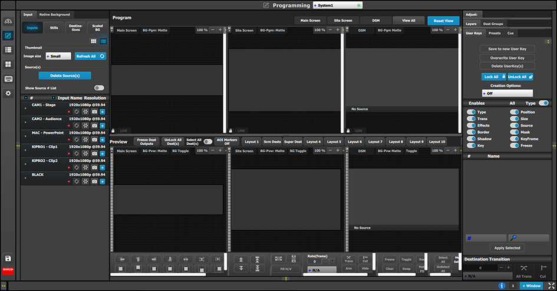Click the info icon in bottom bar
This screenshot has height=291, width=557.
[502, 286]
